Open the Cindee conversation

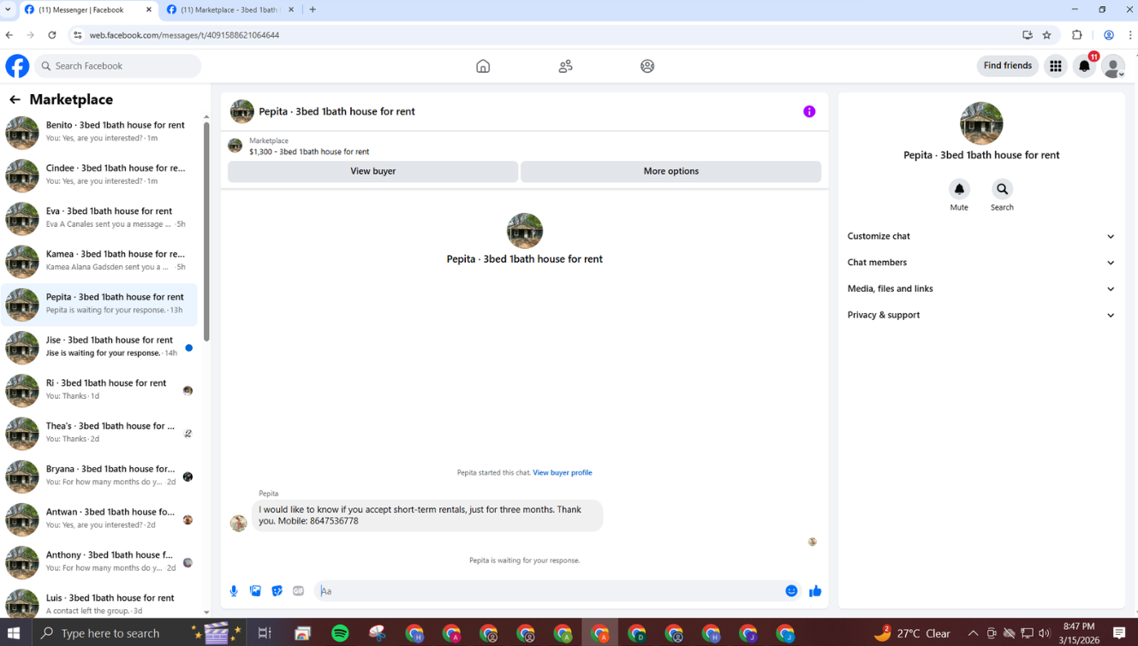tap(99, 175)
